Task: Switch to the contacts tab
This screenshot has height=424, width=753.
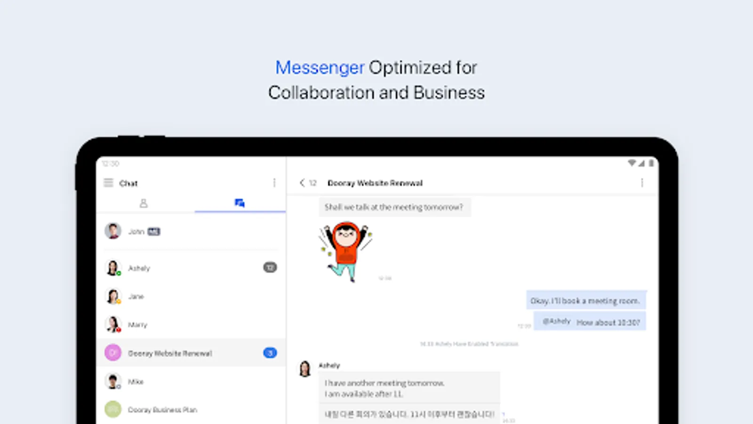Action: pyautogui.click(x=144, y=203)
